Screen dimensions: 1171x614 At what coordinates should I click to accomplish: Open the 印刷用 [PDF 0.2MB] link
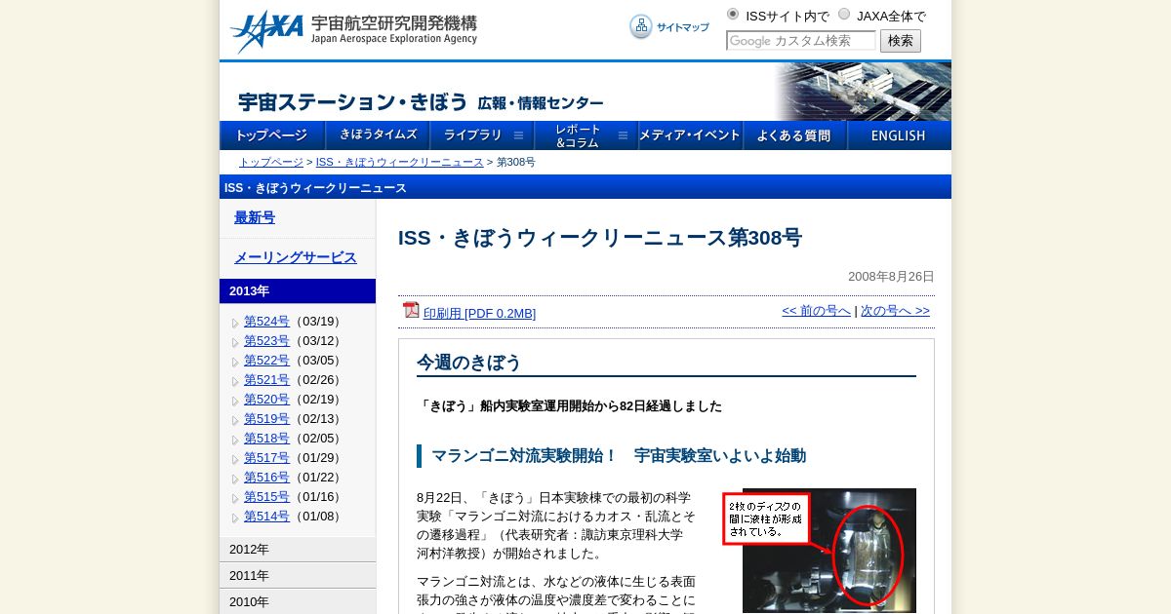point(479,313)
